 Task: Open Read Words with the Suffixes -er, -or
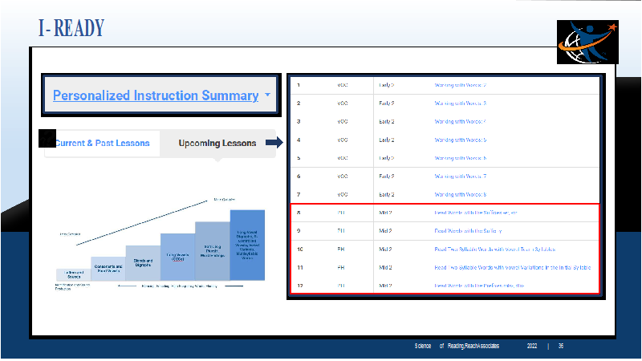coord(476,213)
